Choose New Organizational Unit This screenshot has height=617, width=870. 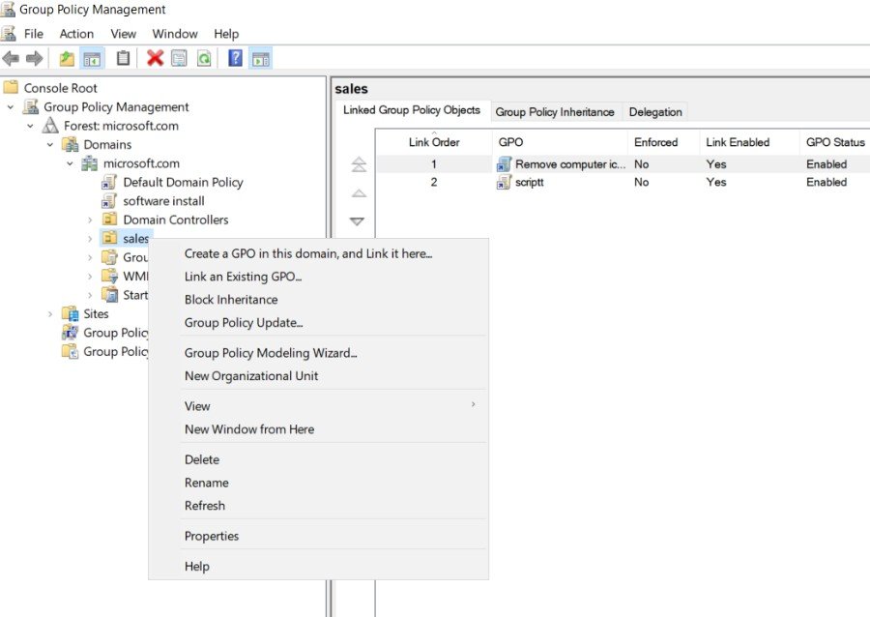[x=251, y=376]
